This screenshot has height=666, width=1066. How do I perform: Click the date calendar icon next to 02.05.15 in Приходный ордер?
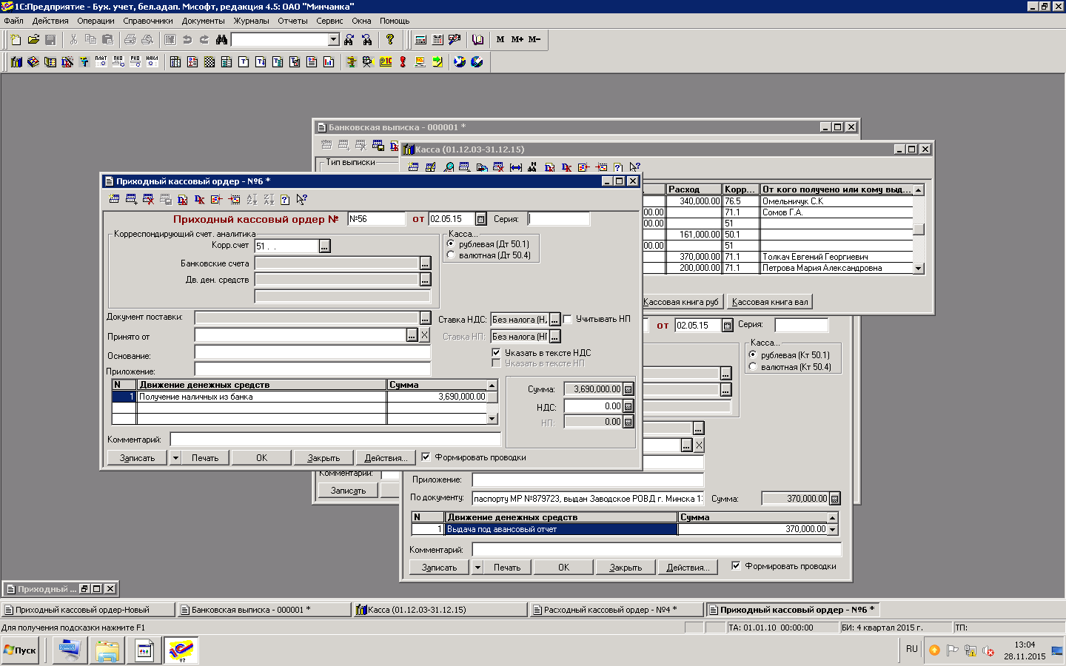pos(480,219)
